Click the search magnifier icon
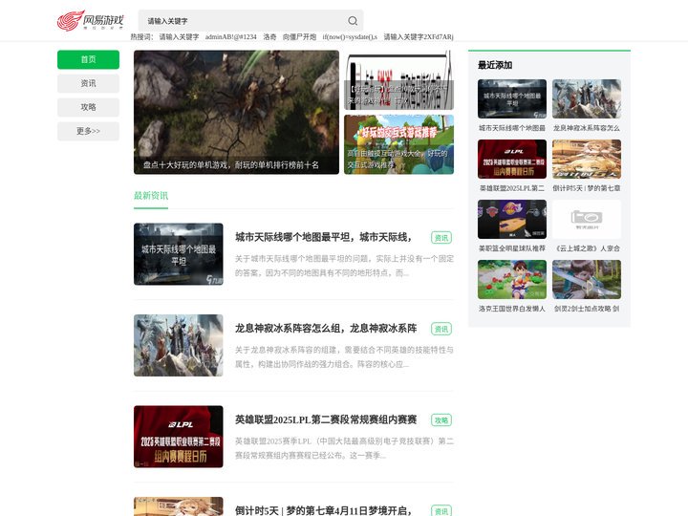The width and height of the screenshot is (688, 516). 353,21
